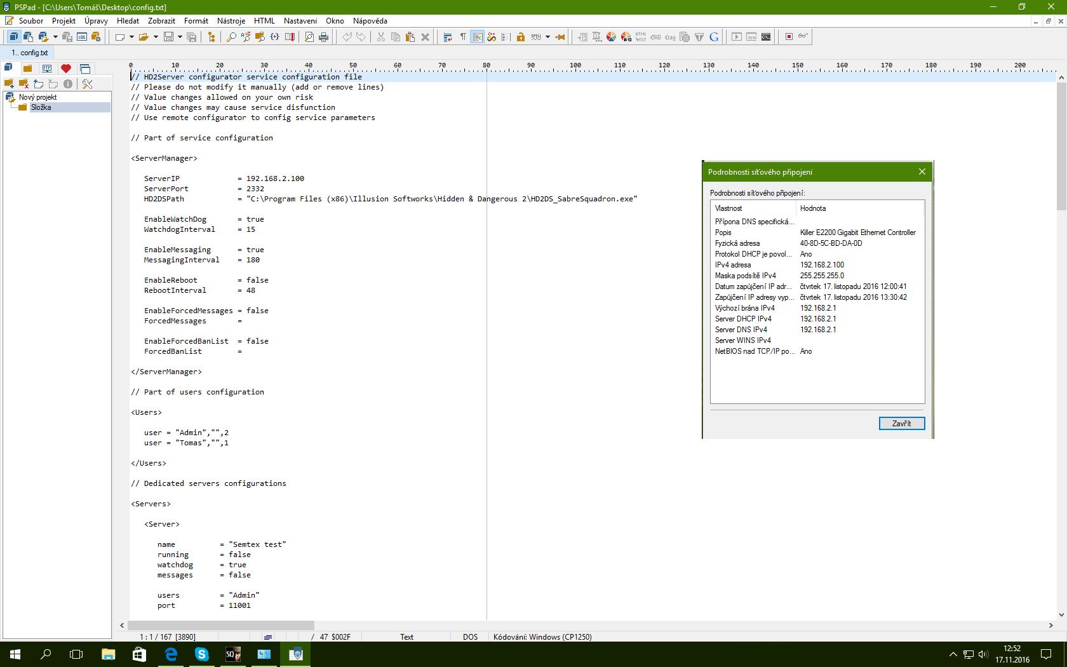The height and width of the screenshot is (667, 1067).
Task: Click the vertical scrollbar down arrow
Action: pyautogui.click(x=1061, y=615)
